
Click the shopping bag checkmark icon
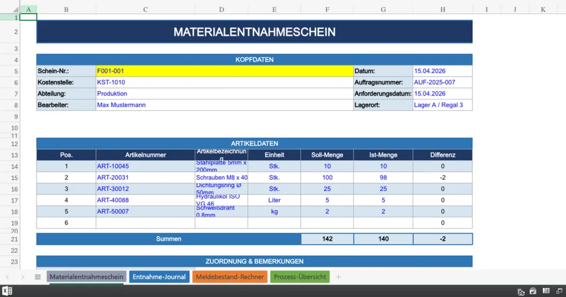(533, 291)
